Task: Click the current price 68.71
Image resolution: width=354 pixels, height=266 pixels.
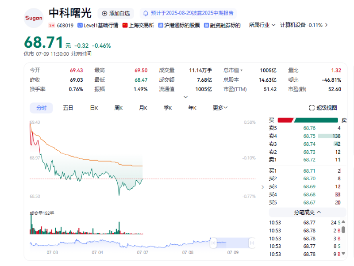Action: 43,42
